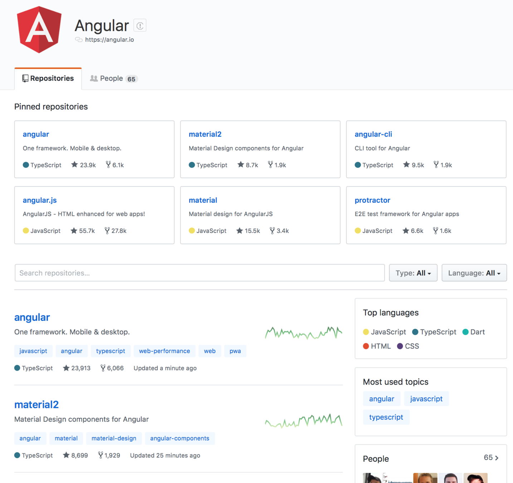513x483 pixels.
Task: Select the javascript topic tag under angular repo
Action: pos(33,351)
